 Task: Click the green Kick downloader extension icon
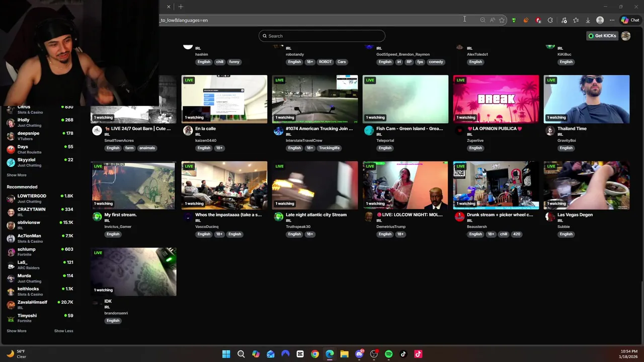pyautogui.click(x=514, y=20)
